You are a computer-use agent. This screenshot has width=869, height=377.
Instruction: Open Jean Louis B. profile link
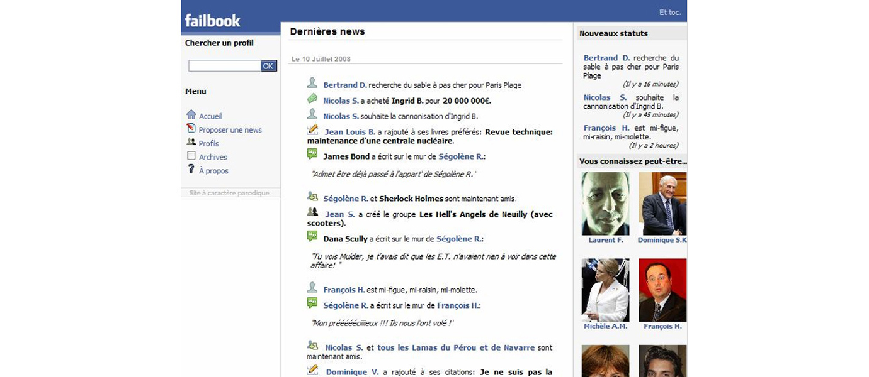(350, 133)
